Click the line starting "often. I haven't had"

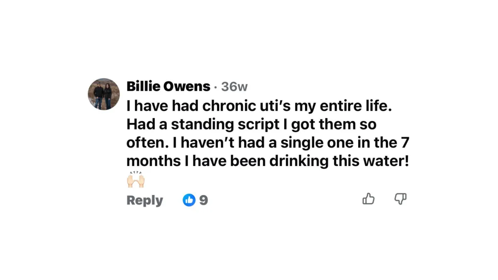tap(268, 142)
